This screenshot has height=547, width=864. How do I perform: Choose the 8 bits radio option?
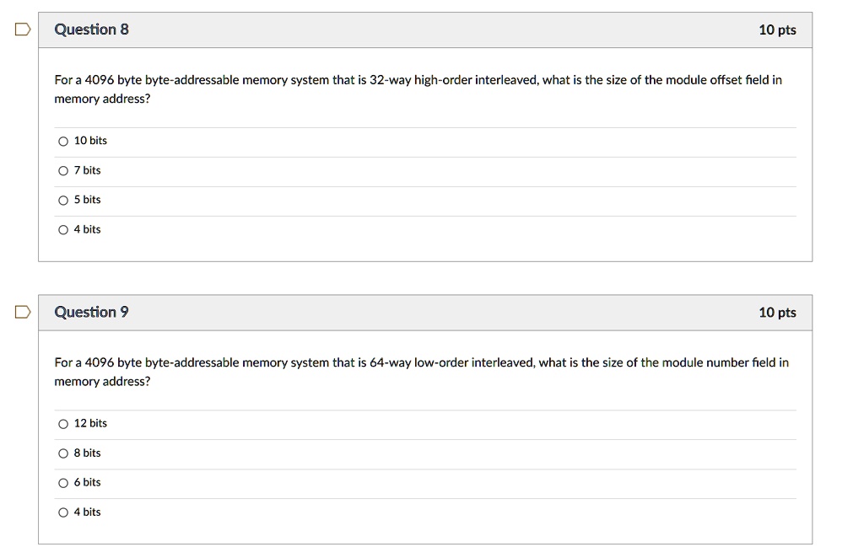(63, 453)
